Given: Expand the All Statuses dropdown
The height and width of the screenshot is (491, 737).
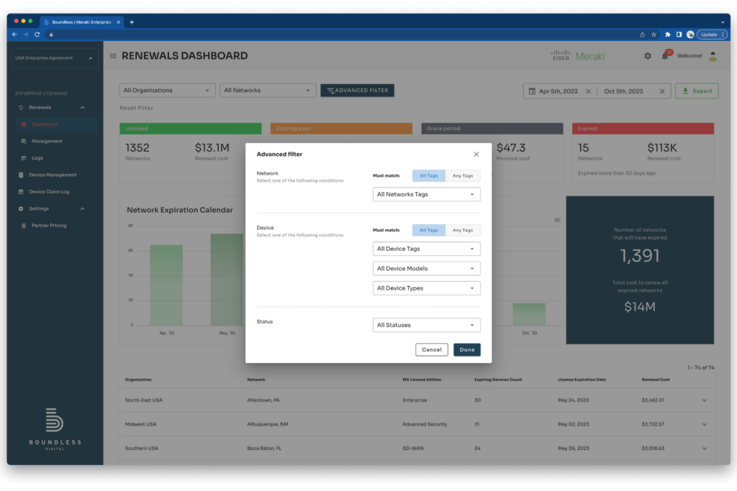Looking at the screenshot, I should 426,324.
